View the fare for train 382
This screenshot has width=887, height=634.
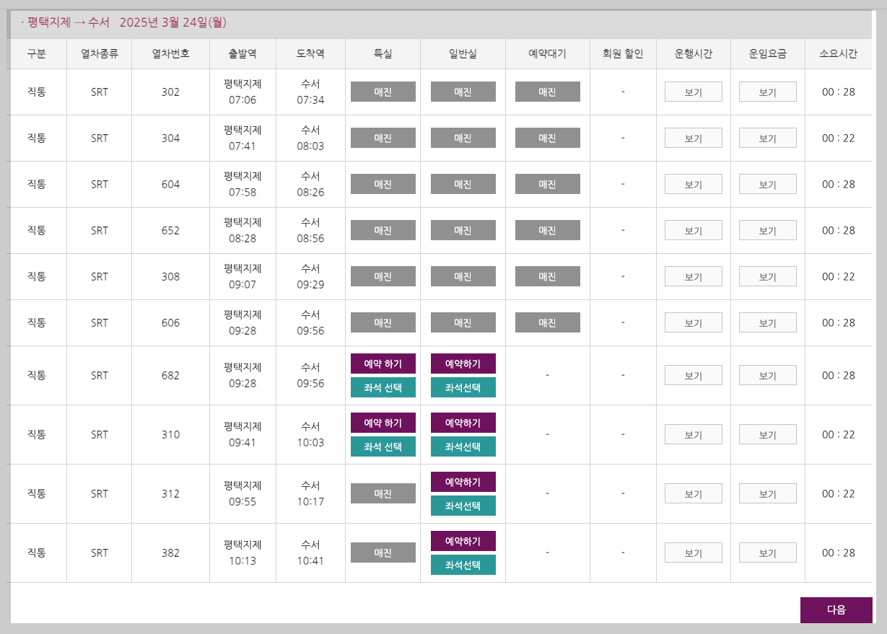(x=767, y=552)
